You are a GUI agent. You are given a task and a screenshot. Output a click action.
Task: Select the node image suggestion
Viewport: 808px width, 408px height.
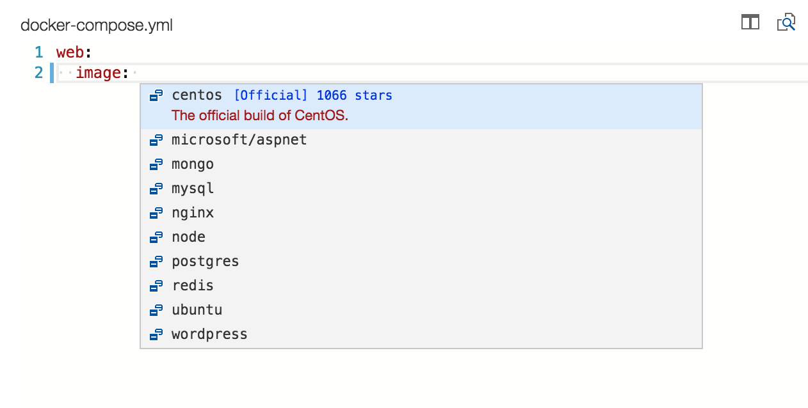[x=188, y=237]
